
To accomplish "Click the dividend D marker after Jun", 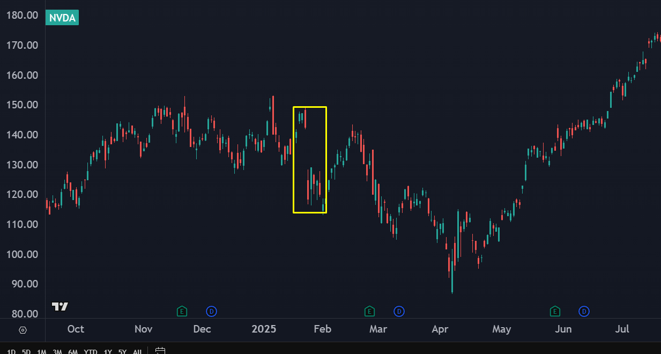I will pos(584,311).
